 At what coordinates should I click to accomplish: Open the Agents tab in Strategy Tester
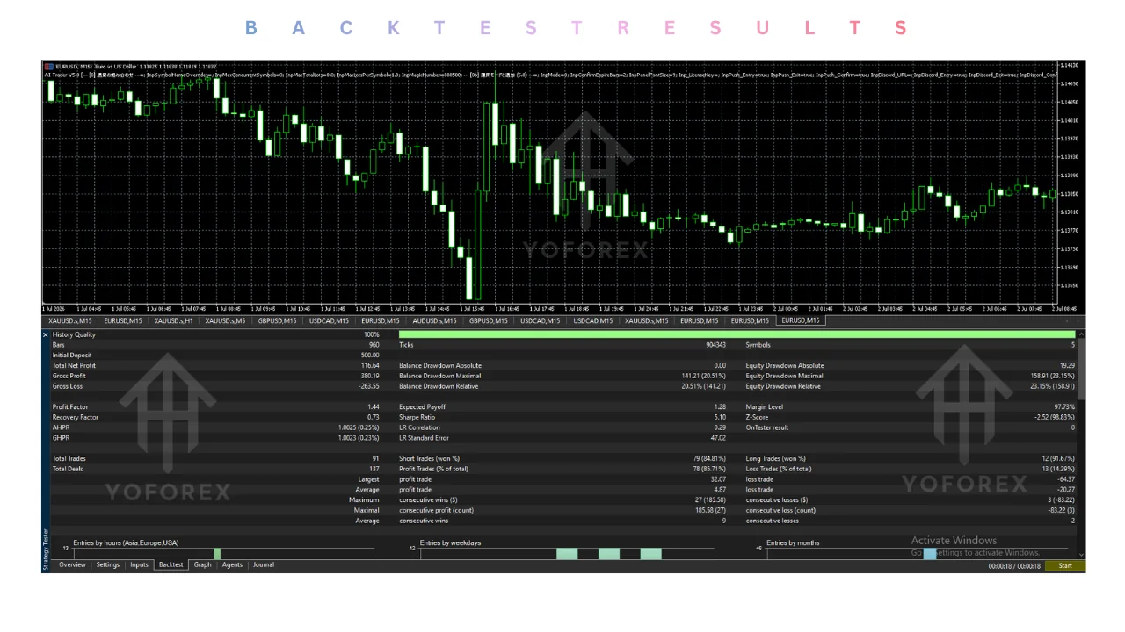tap(232, 564)
